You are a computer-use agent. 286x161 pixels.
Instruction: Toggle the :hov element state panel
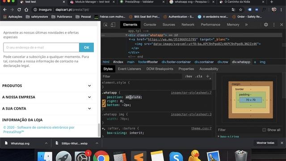point(189,76)
